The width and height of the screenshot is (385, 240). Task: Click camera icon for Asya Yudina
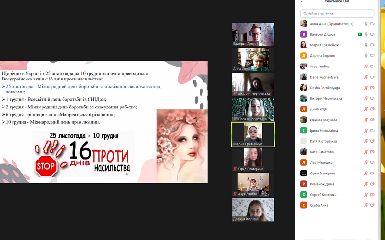tap(372, 67)
